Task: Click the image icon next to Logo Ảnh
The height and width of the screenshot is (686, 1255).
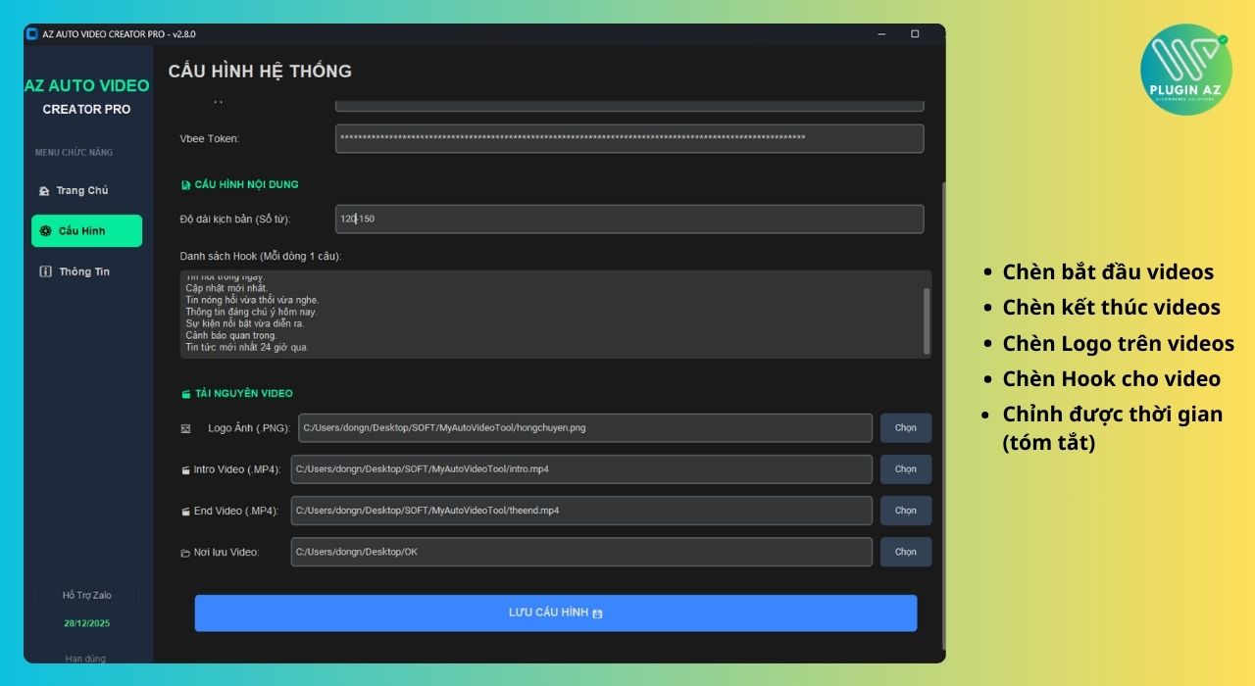Action: (184, 427)
